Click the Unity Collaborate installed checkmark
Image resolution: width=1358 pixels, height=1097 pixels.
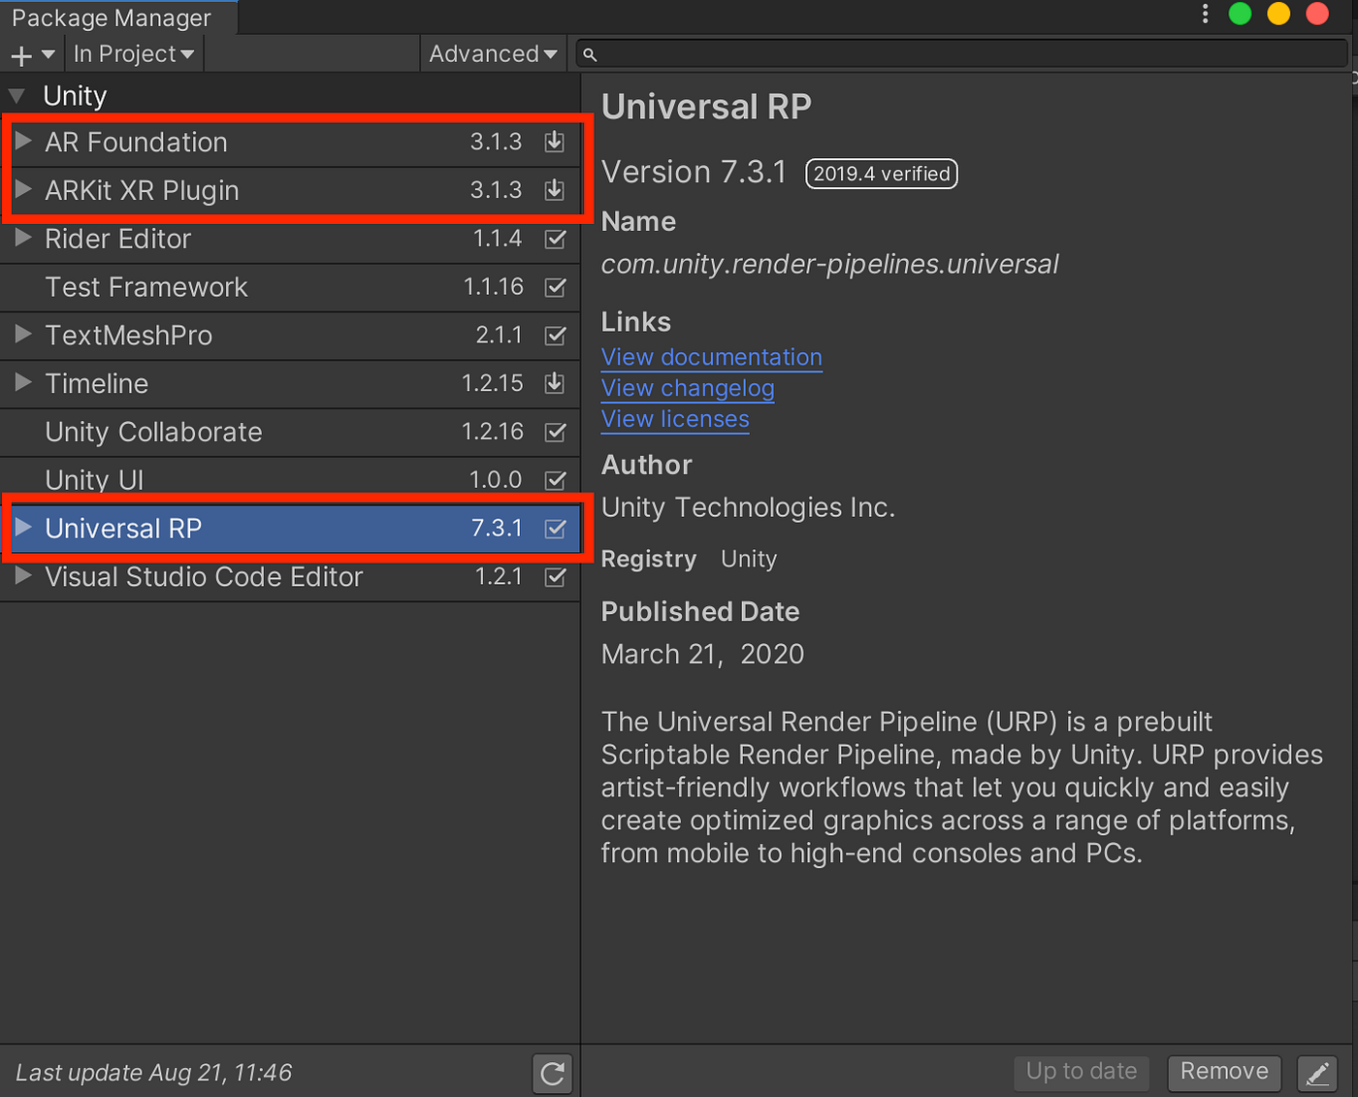[555, 432]
